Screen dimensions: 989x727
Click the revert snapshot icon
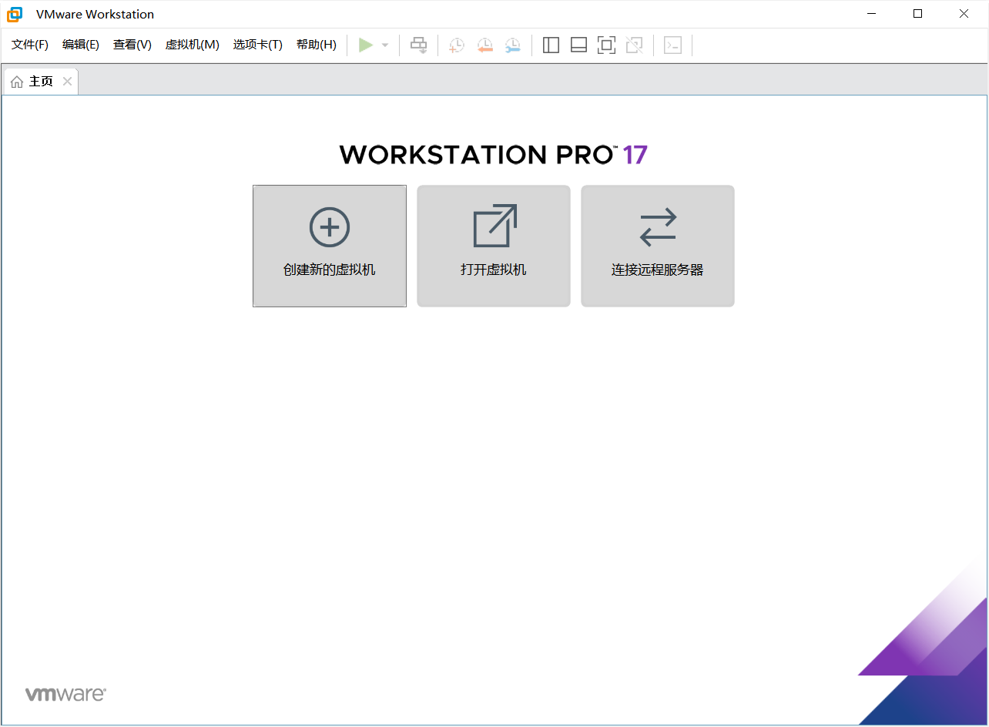point(484,45)
